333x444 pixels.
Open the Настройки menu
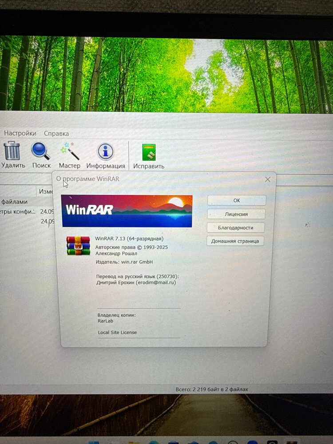click(20, 133)
